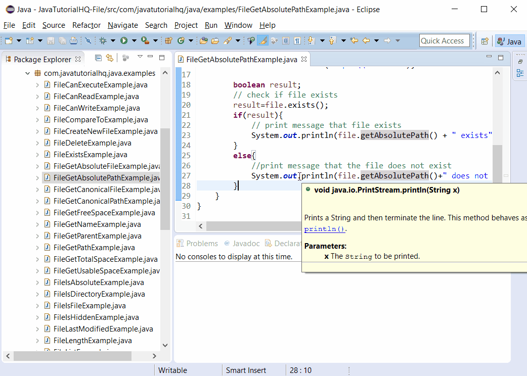Click the Open Perspective icon

coord(485,41)
